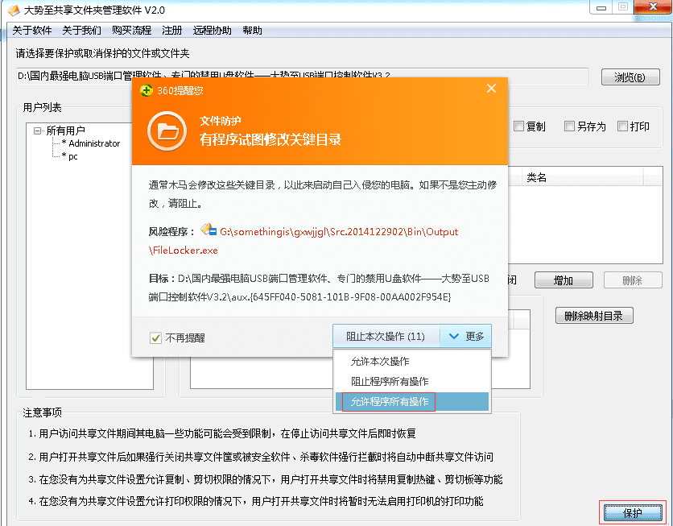Click the 注意事项 group label

click(x=42, y=412)
